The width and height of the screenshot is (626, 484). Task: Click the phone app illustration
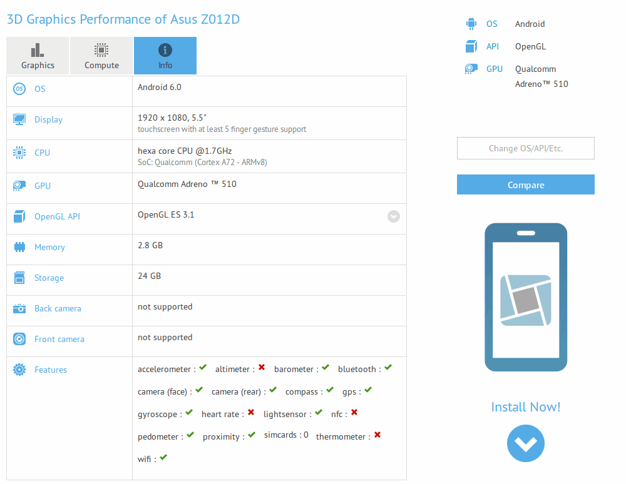point(526,297)
